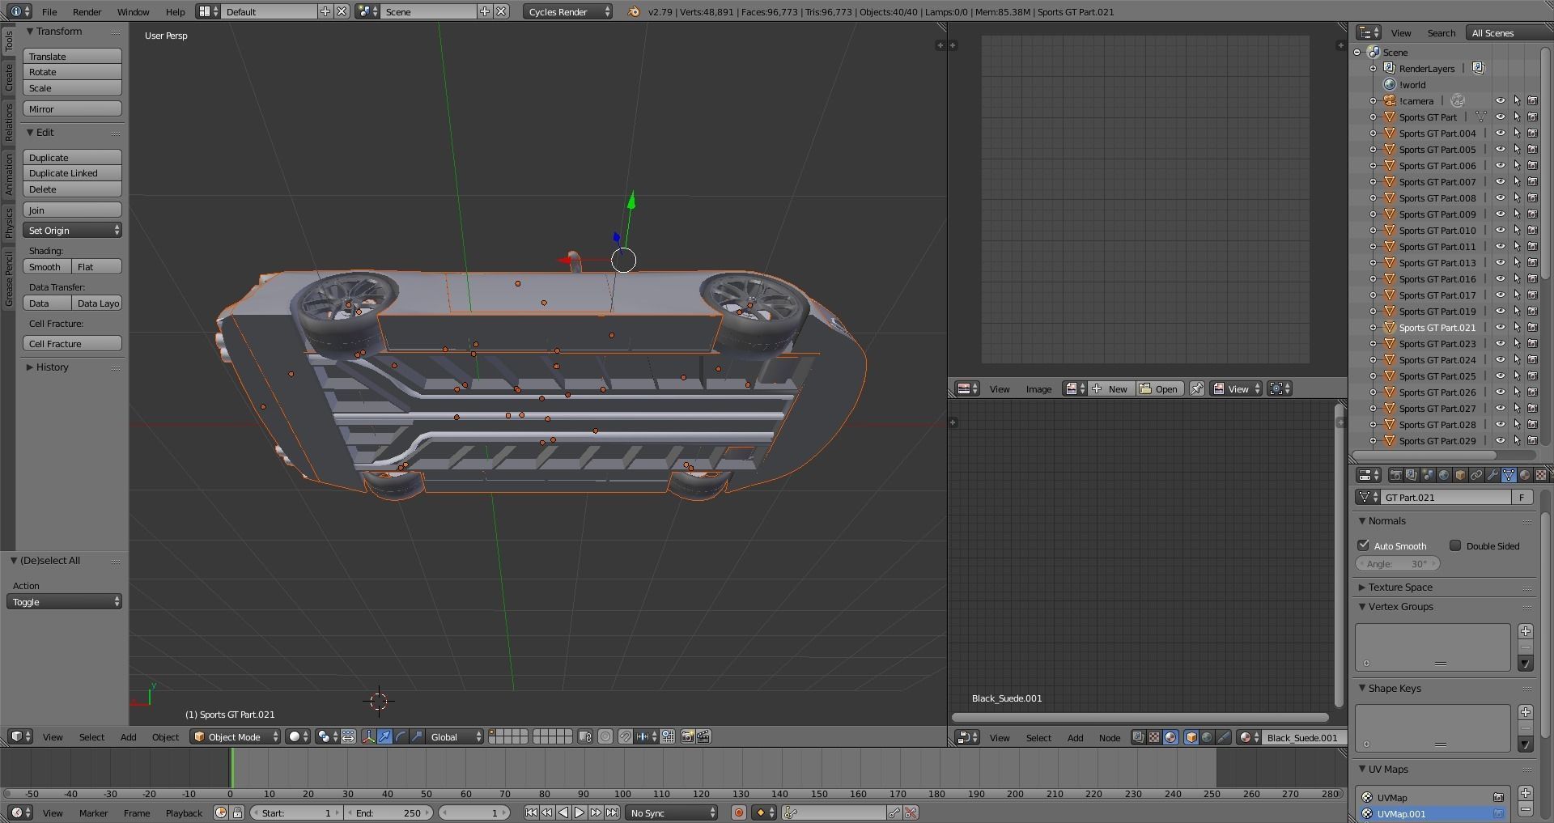Open the No Sync dropdown

click(673, 812)
